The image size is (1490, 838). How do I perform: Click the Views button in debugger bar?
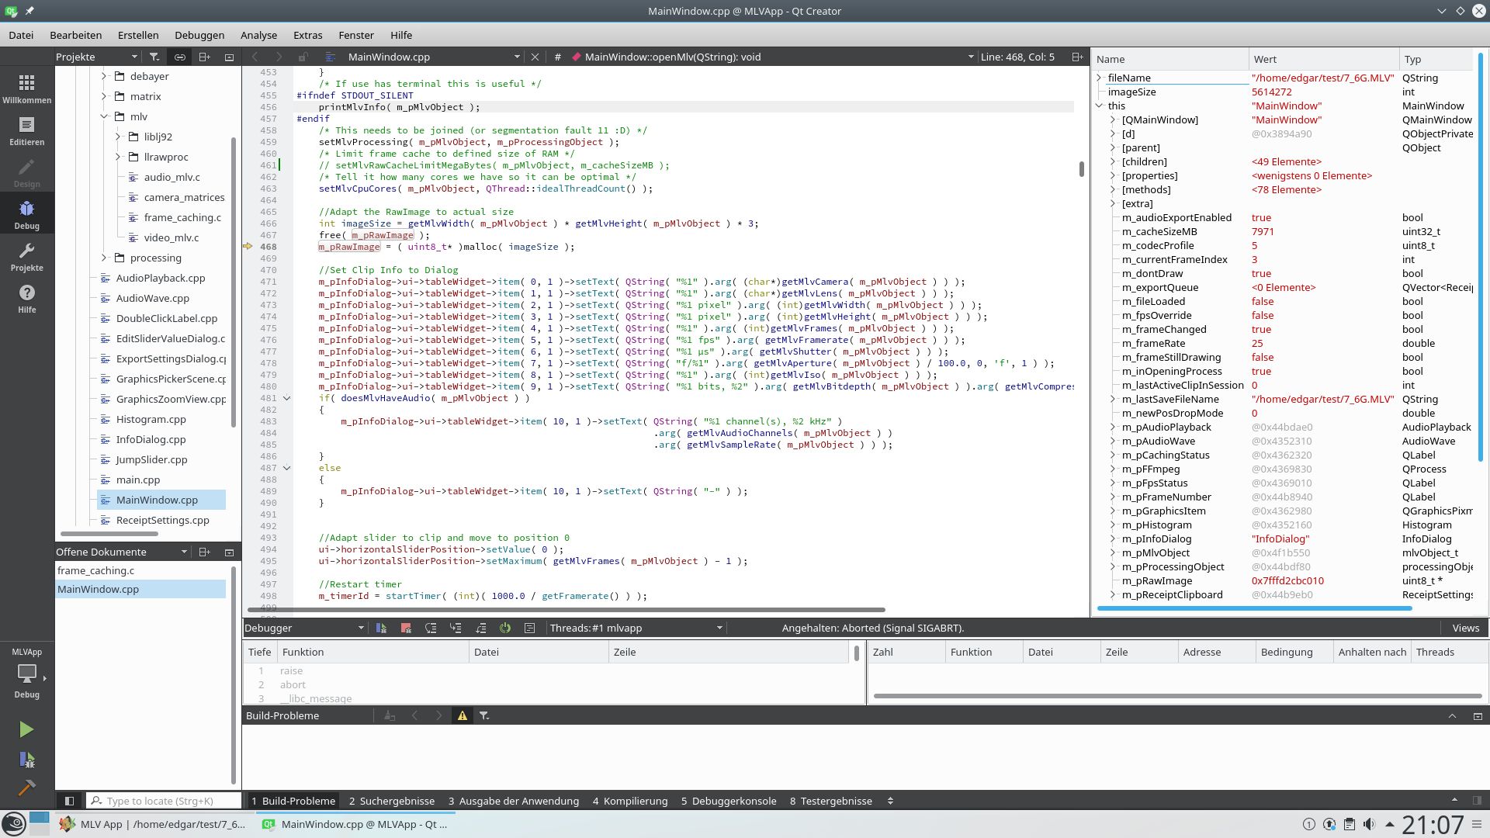point(1465,628)
